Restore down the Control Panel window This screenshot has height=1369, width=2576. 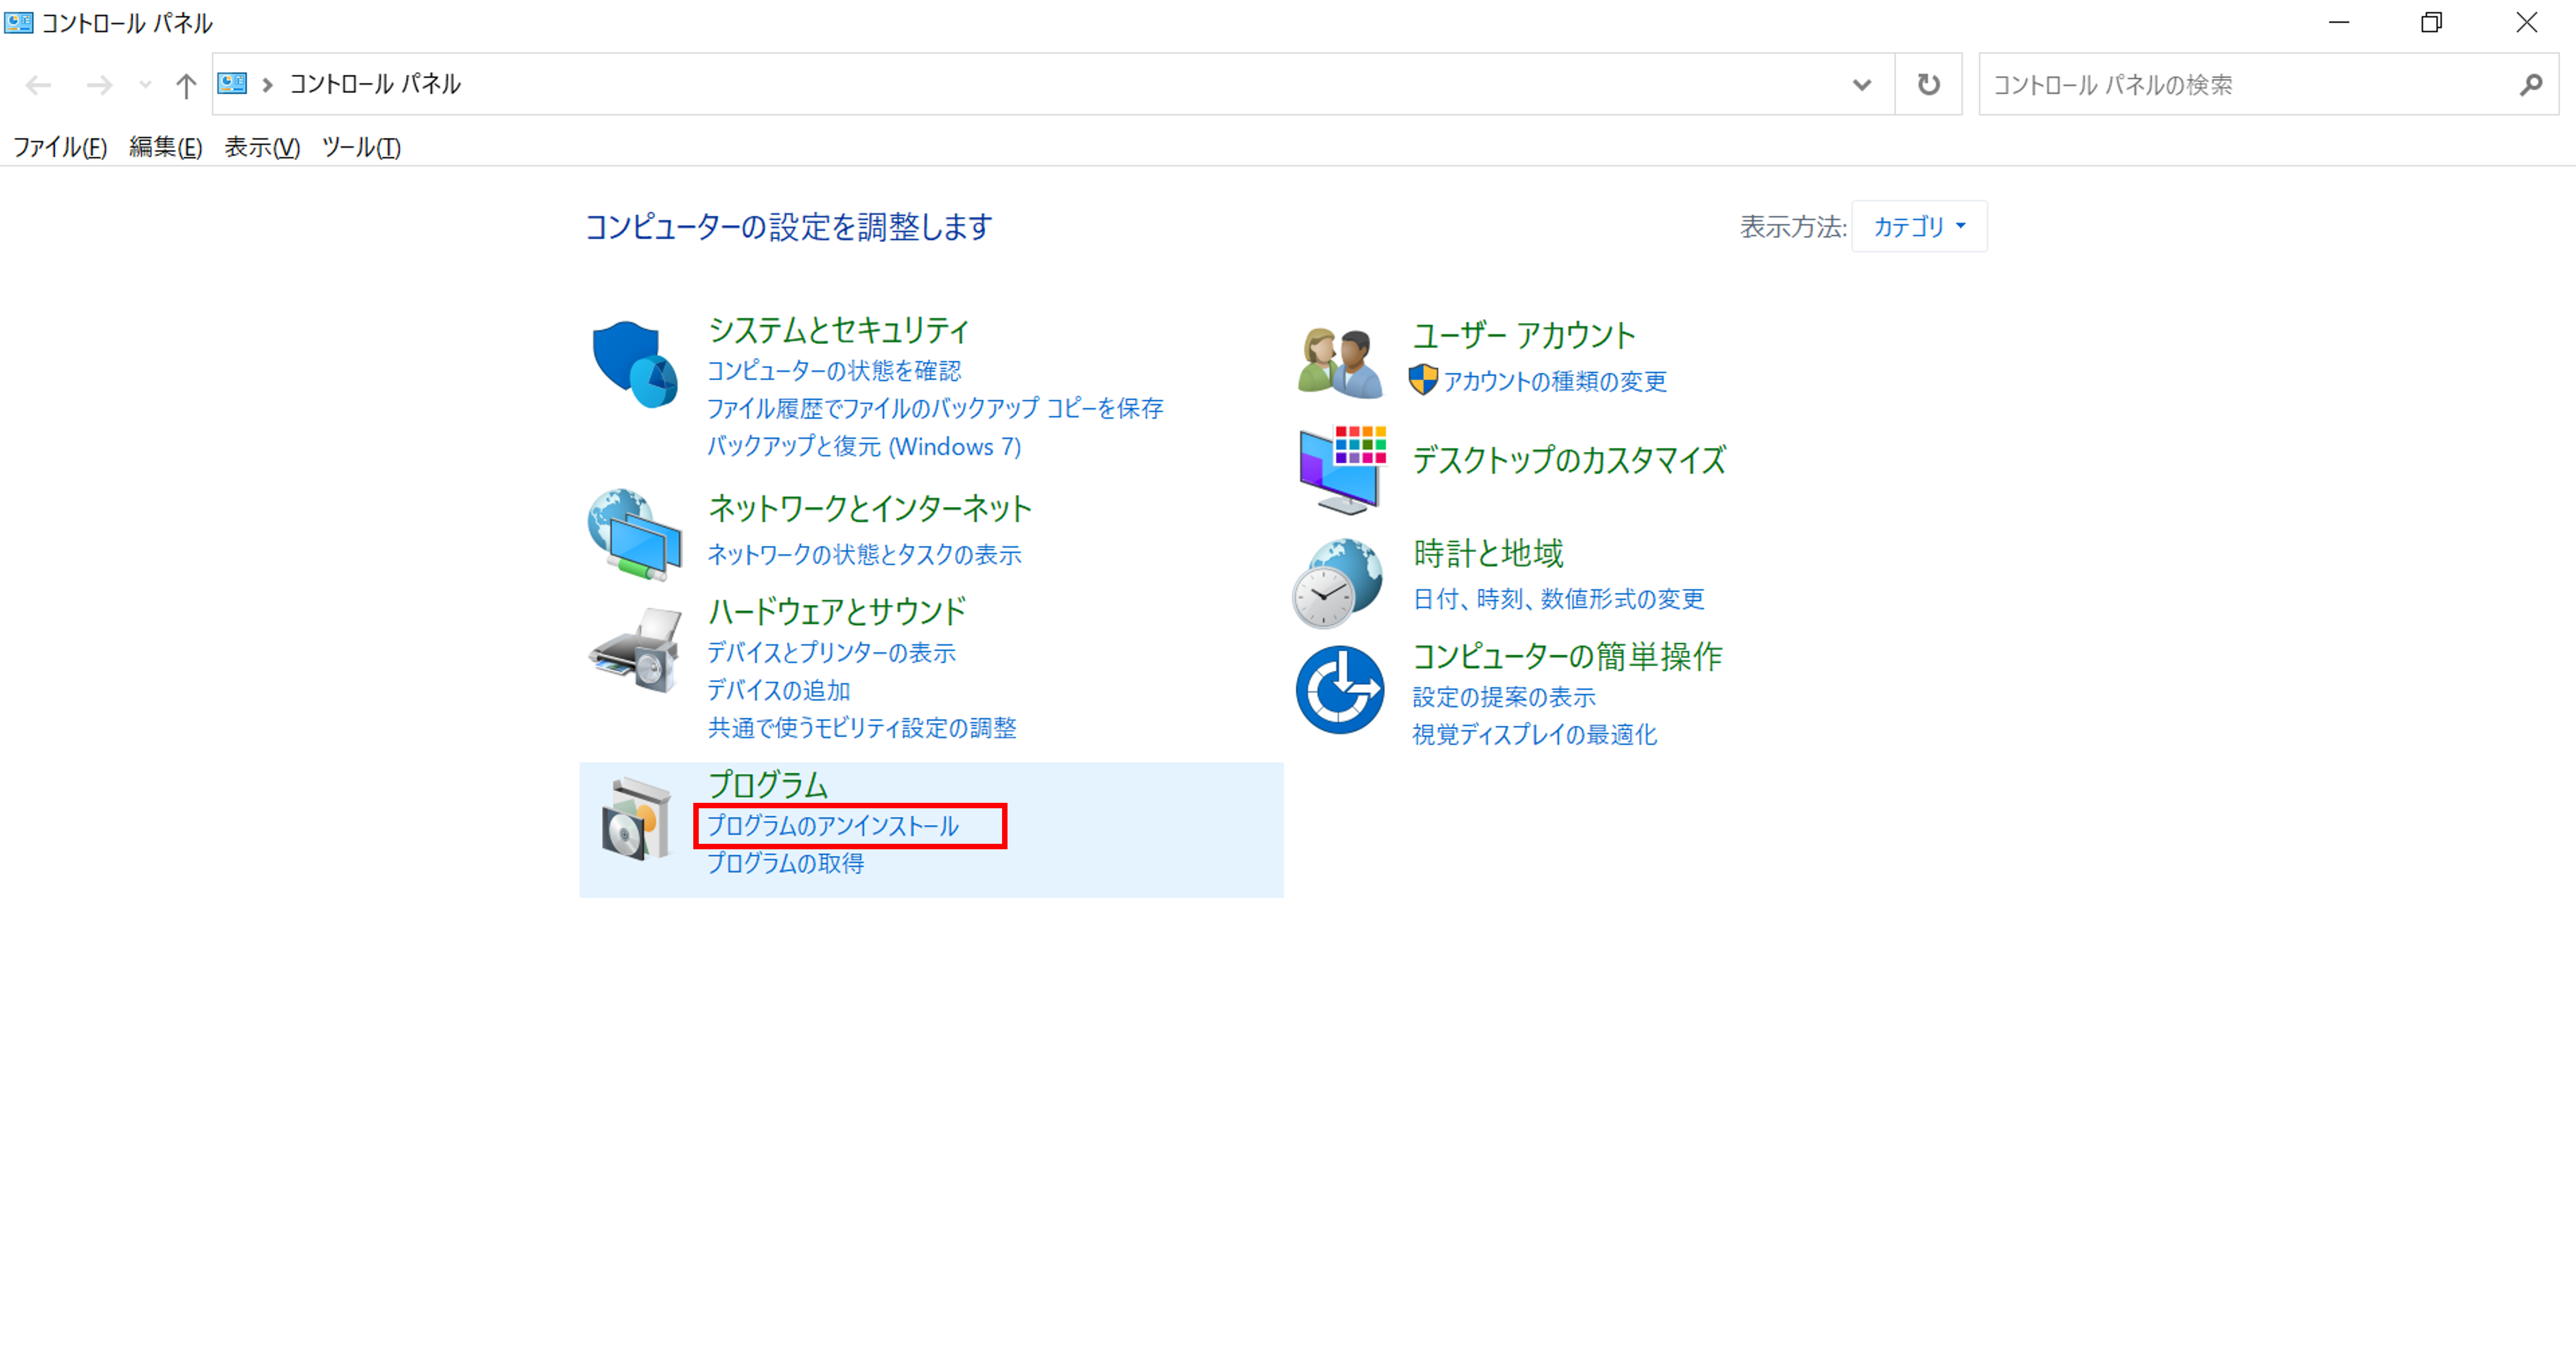[x=2432, y=22]
